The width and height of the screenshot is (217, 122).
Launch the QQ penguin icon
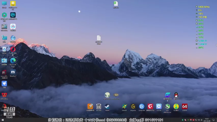click(x=176, y=96)
